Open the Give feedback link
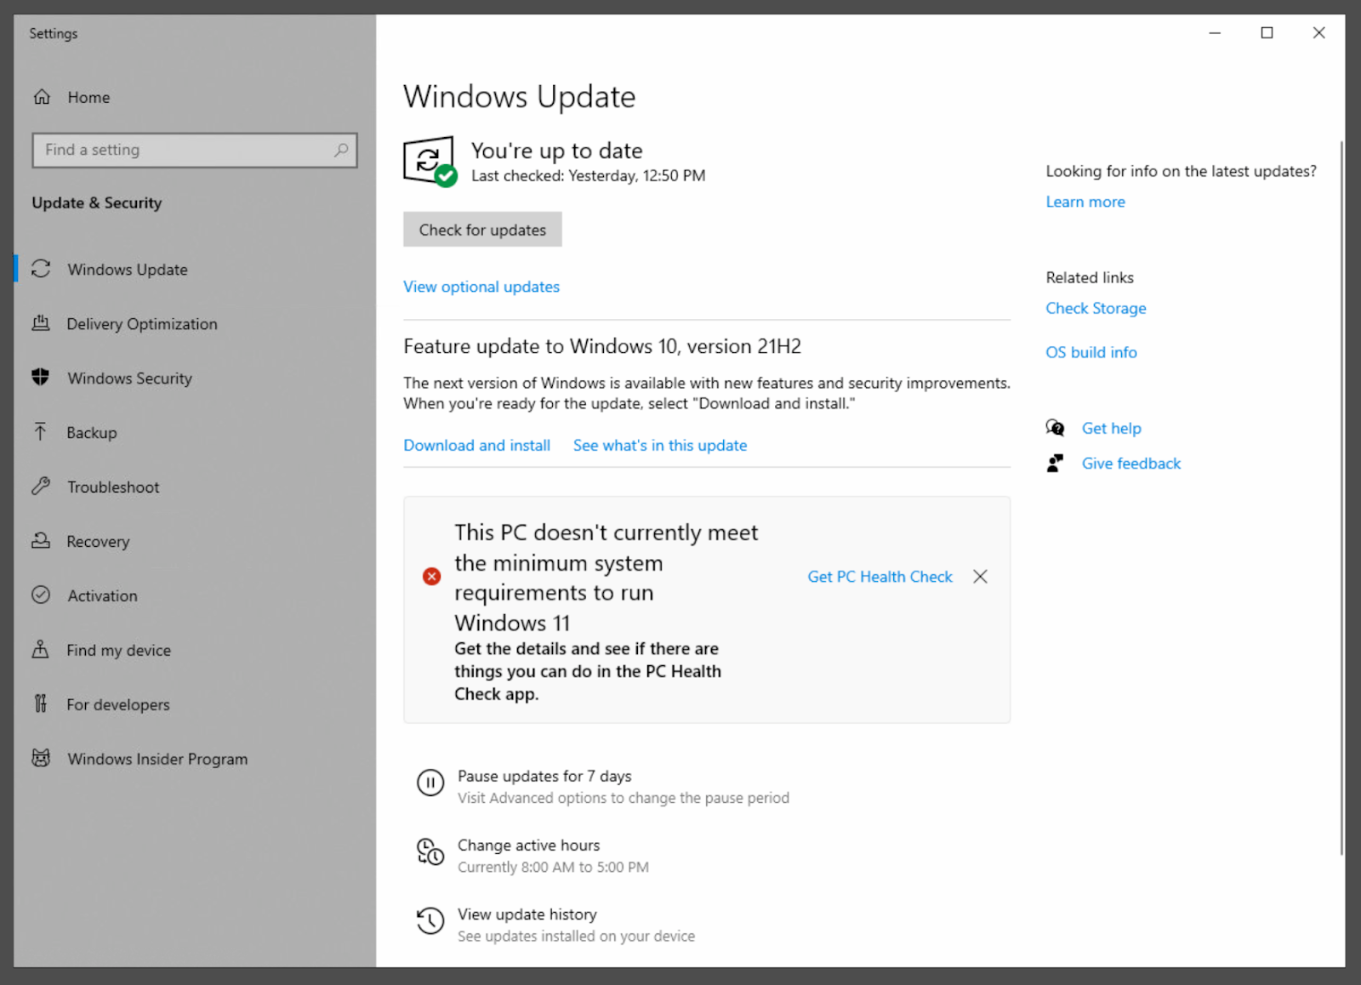The width and height of the screenshot is (1361, 985). (1131, 463)
